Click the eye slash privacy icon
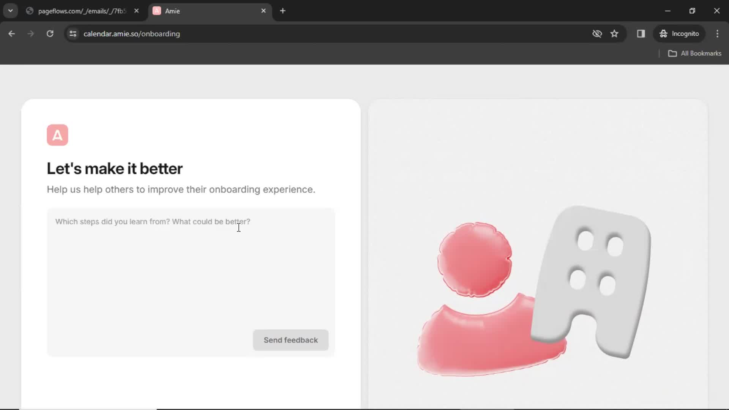Viewport: 729px width, 410px height. 597,33
